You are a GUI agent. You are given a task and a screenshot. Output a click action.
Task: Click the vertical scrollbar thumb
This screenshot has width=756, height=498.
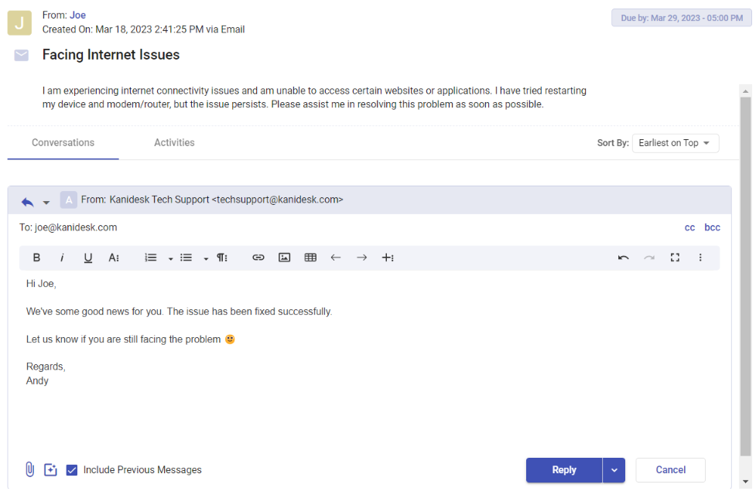pos(745,277)
